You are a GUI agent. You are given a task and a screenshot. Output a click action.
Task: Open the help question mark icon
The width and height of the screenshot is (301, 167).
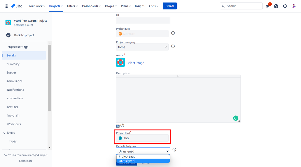click(276, 6)
